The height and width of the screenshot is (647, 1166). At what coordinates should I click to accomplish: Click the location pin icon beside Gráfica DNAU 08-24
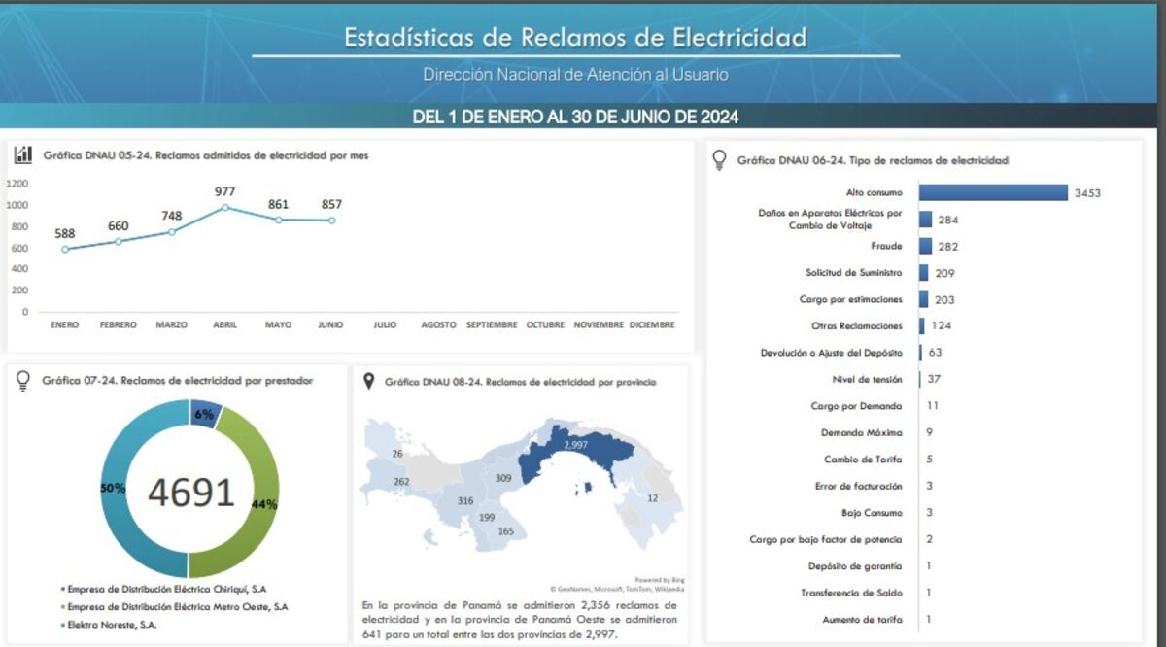(369, 382)
